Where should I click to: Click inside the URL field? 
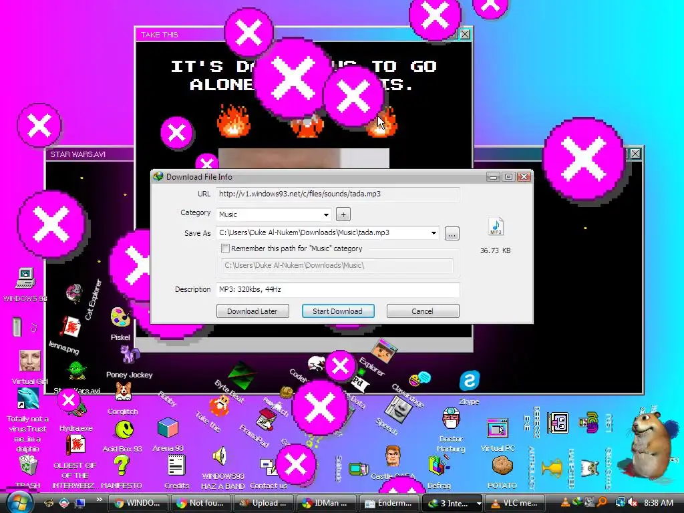(337, 194)
